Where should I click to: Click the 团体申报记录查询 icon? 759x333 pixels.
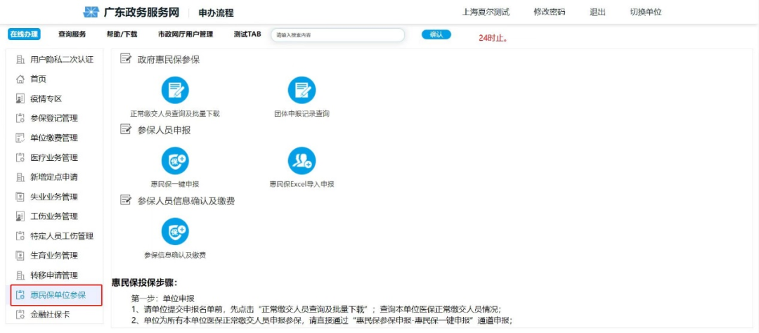click(x=301, y=91)
